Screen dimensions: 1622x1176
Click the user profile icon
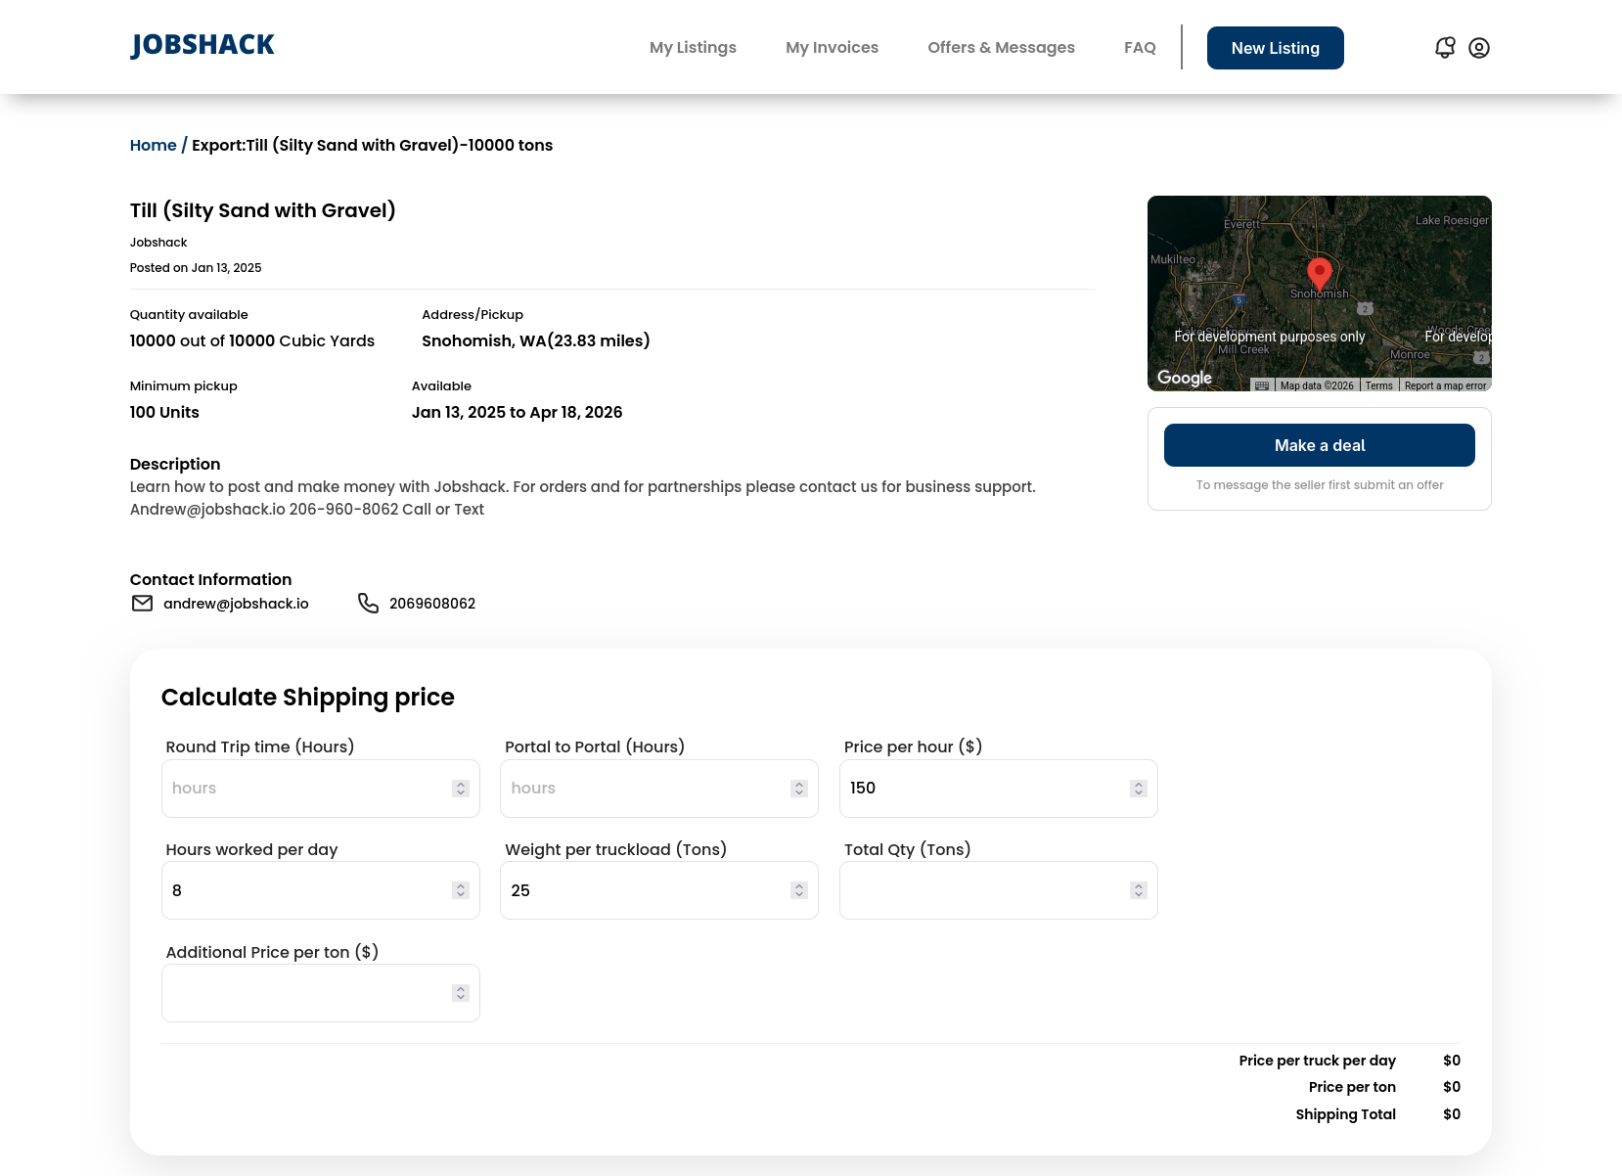(x=1478, y=47)
